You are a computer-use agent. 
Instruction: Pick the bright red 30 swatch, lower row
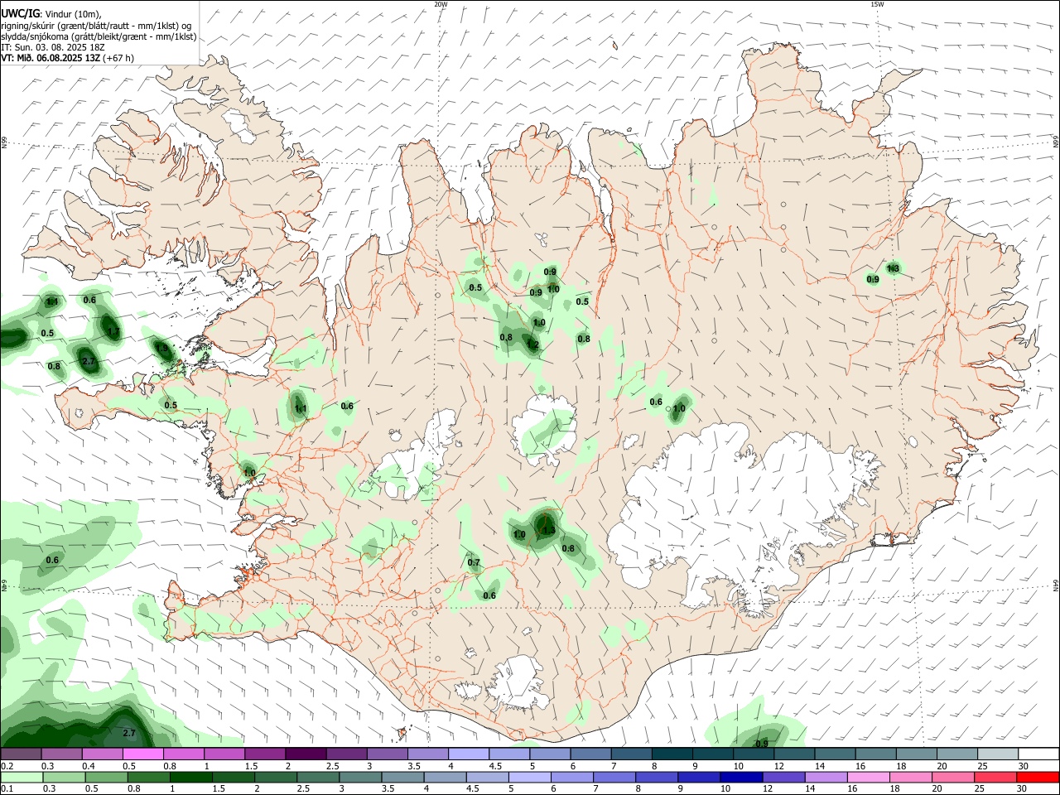pos(1037,777)
